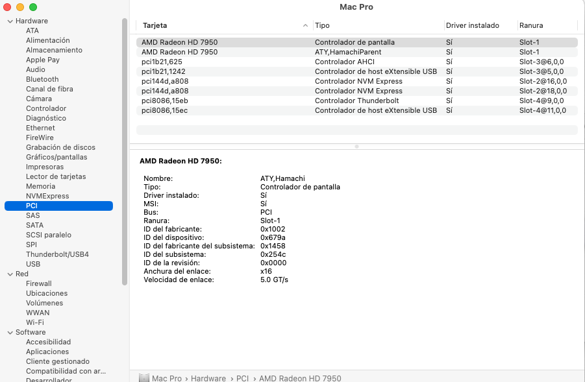Image resolution: width=585 pixels, height=382 pixels.
Task: Select Cámara in sidebar
Action: pyautogui.click(x=39, y=99)
